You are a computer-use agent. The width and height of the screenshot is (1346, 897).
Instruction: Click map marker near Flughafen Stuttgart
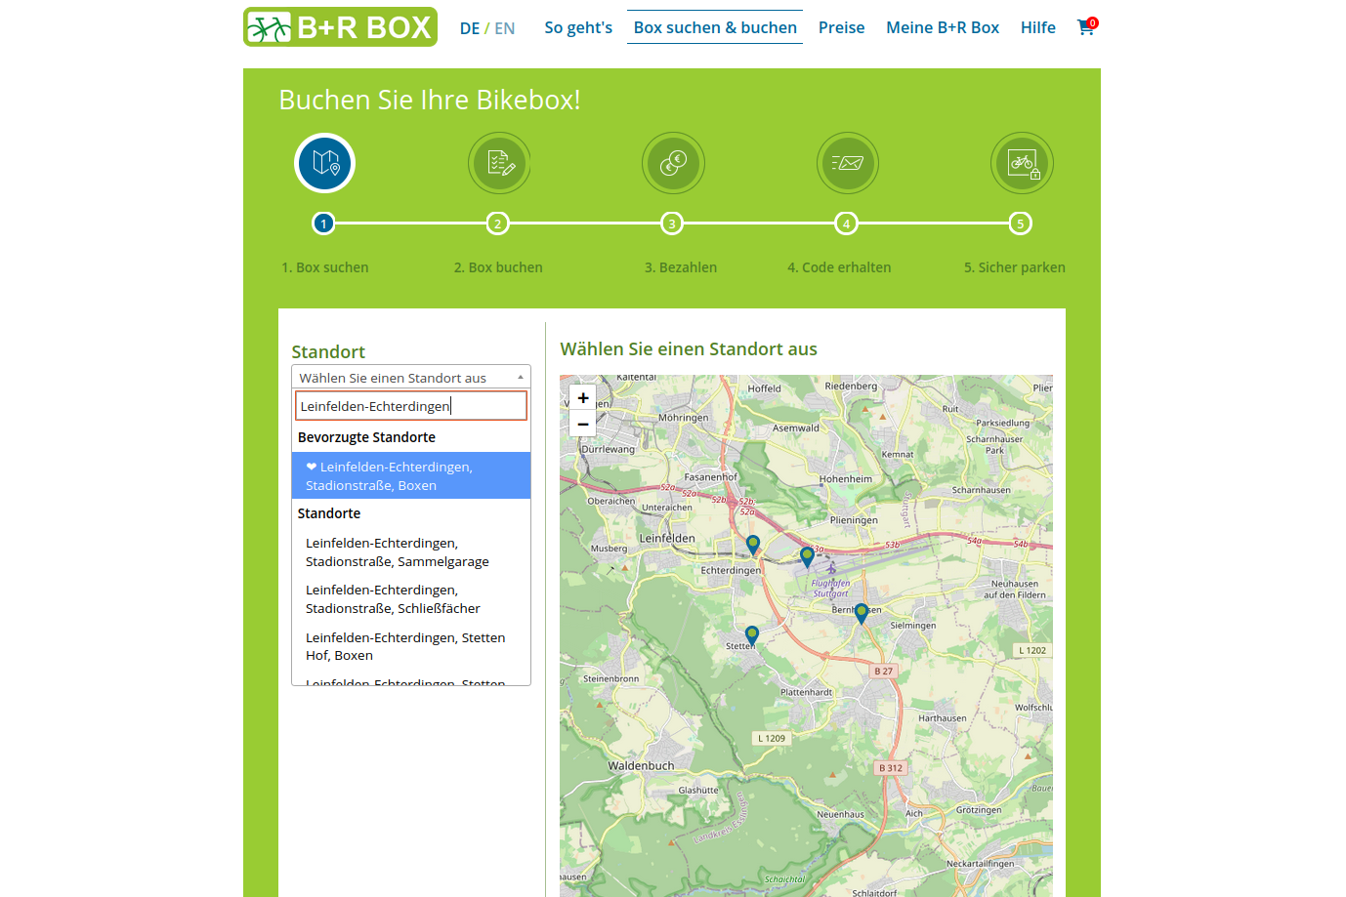[807, 557]
